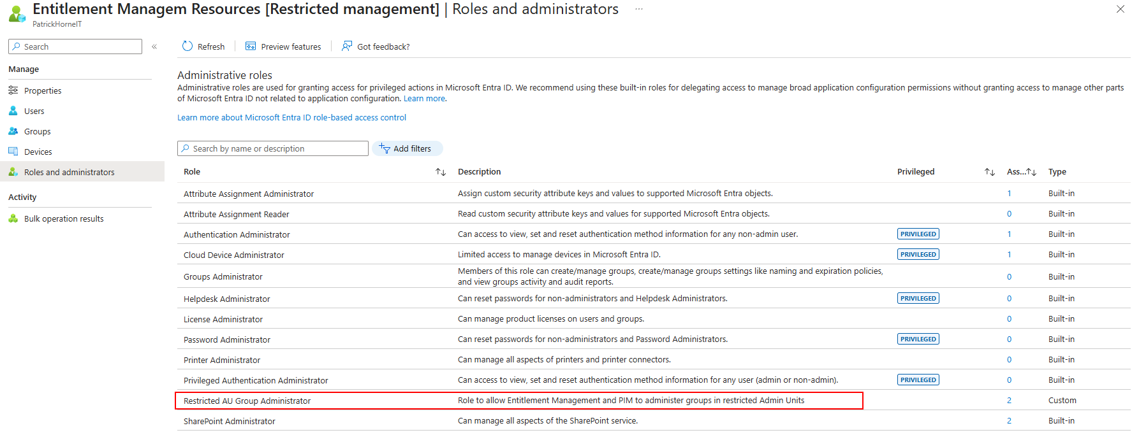Image resolution: width=1132 pixels, height=435 pixels.
Task: Click the Groups people icon
Action: (x=13, y=131)
